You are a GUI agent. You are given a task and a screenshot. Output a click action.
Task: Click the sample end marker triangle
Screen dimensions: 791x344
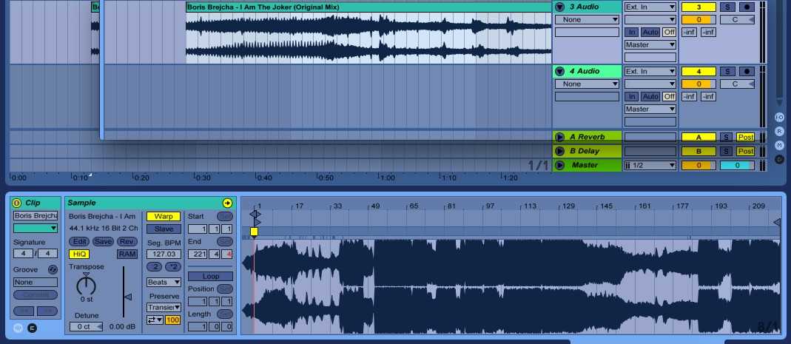point(777,222)
